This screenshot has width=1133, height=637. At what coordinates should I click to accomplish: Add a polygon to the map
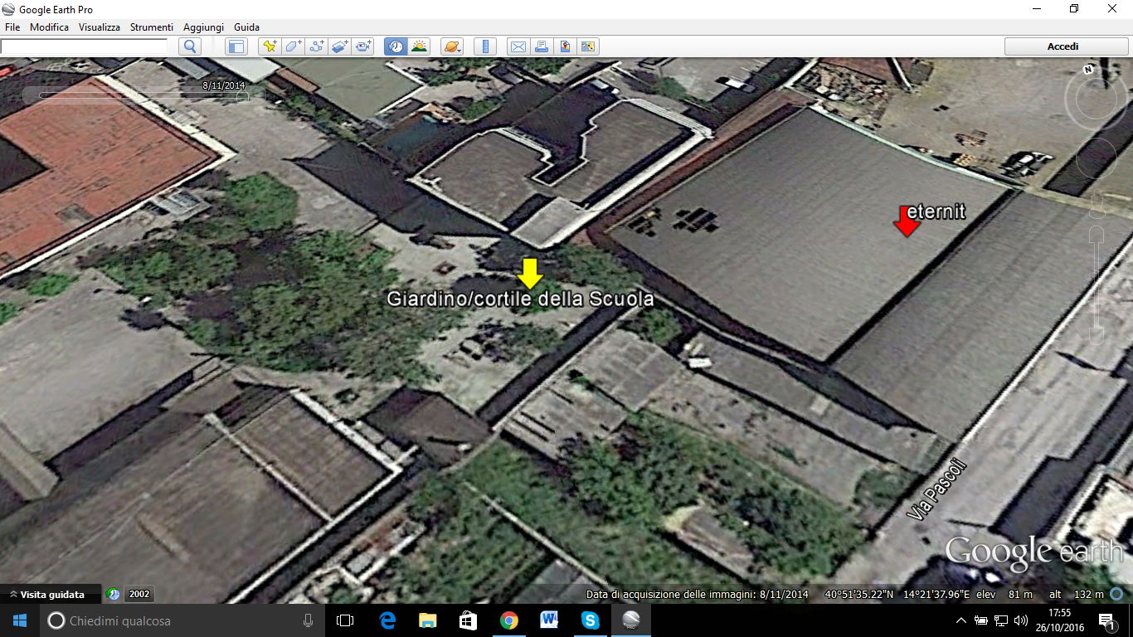pyautogui.click(x=293, y=46)
